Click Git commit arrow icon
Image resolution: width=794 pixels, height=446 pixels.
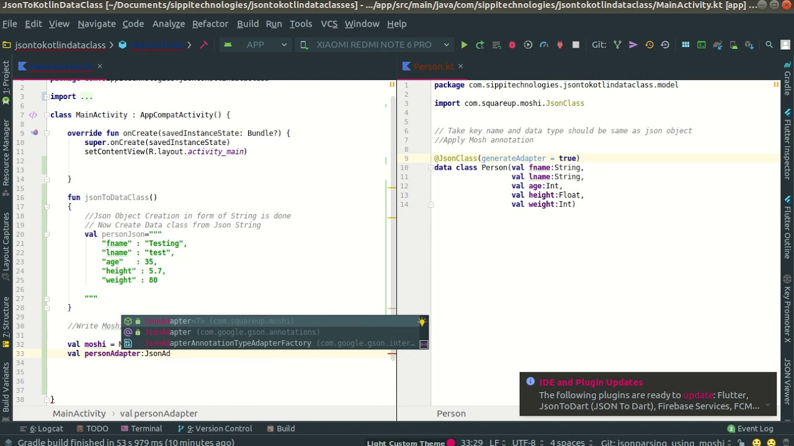(x=633, y=45)
